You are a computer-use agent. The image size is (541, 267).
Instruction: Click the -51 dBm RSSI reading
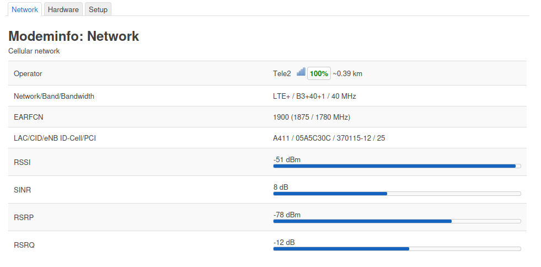[287, 160]
